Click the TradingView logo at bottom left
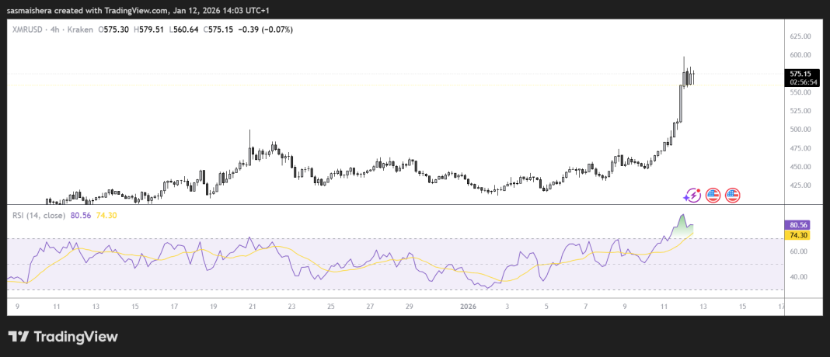Screen dimensions: 830x357 tap(64, 337)
